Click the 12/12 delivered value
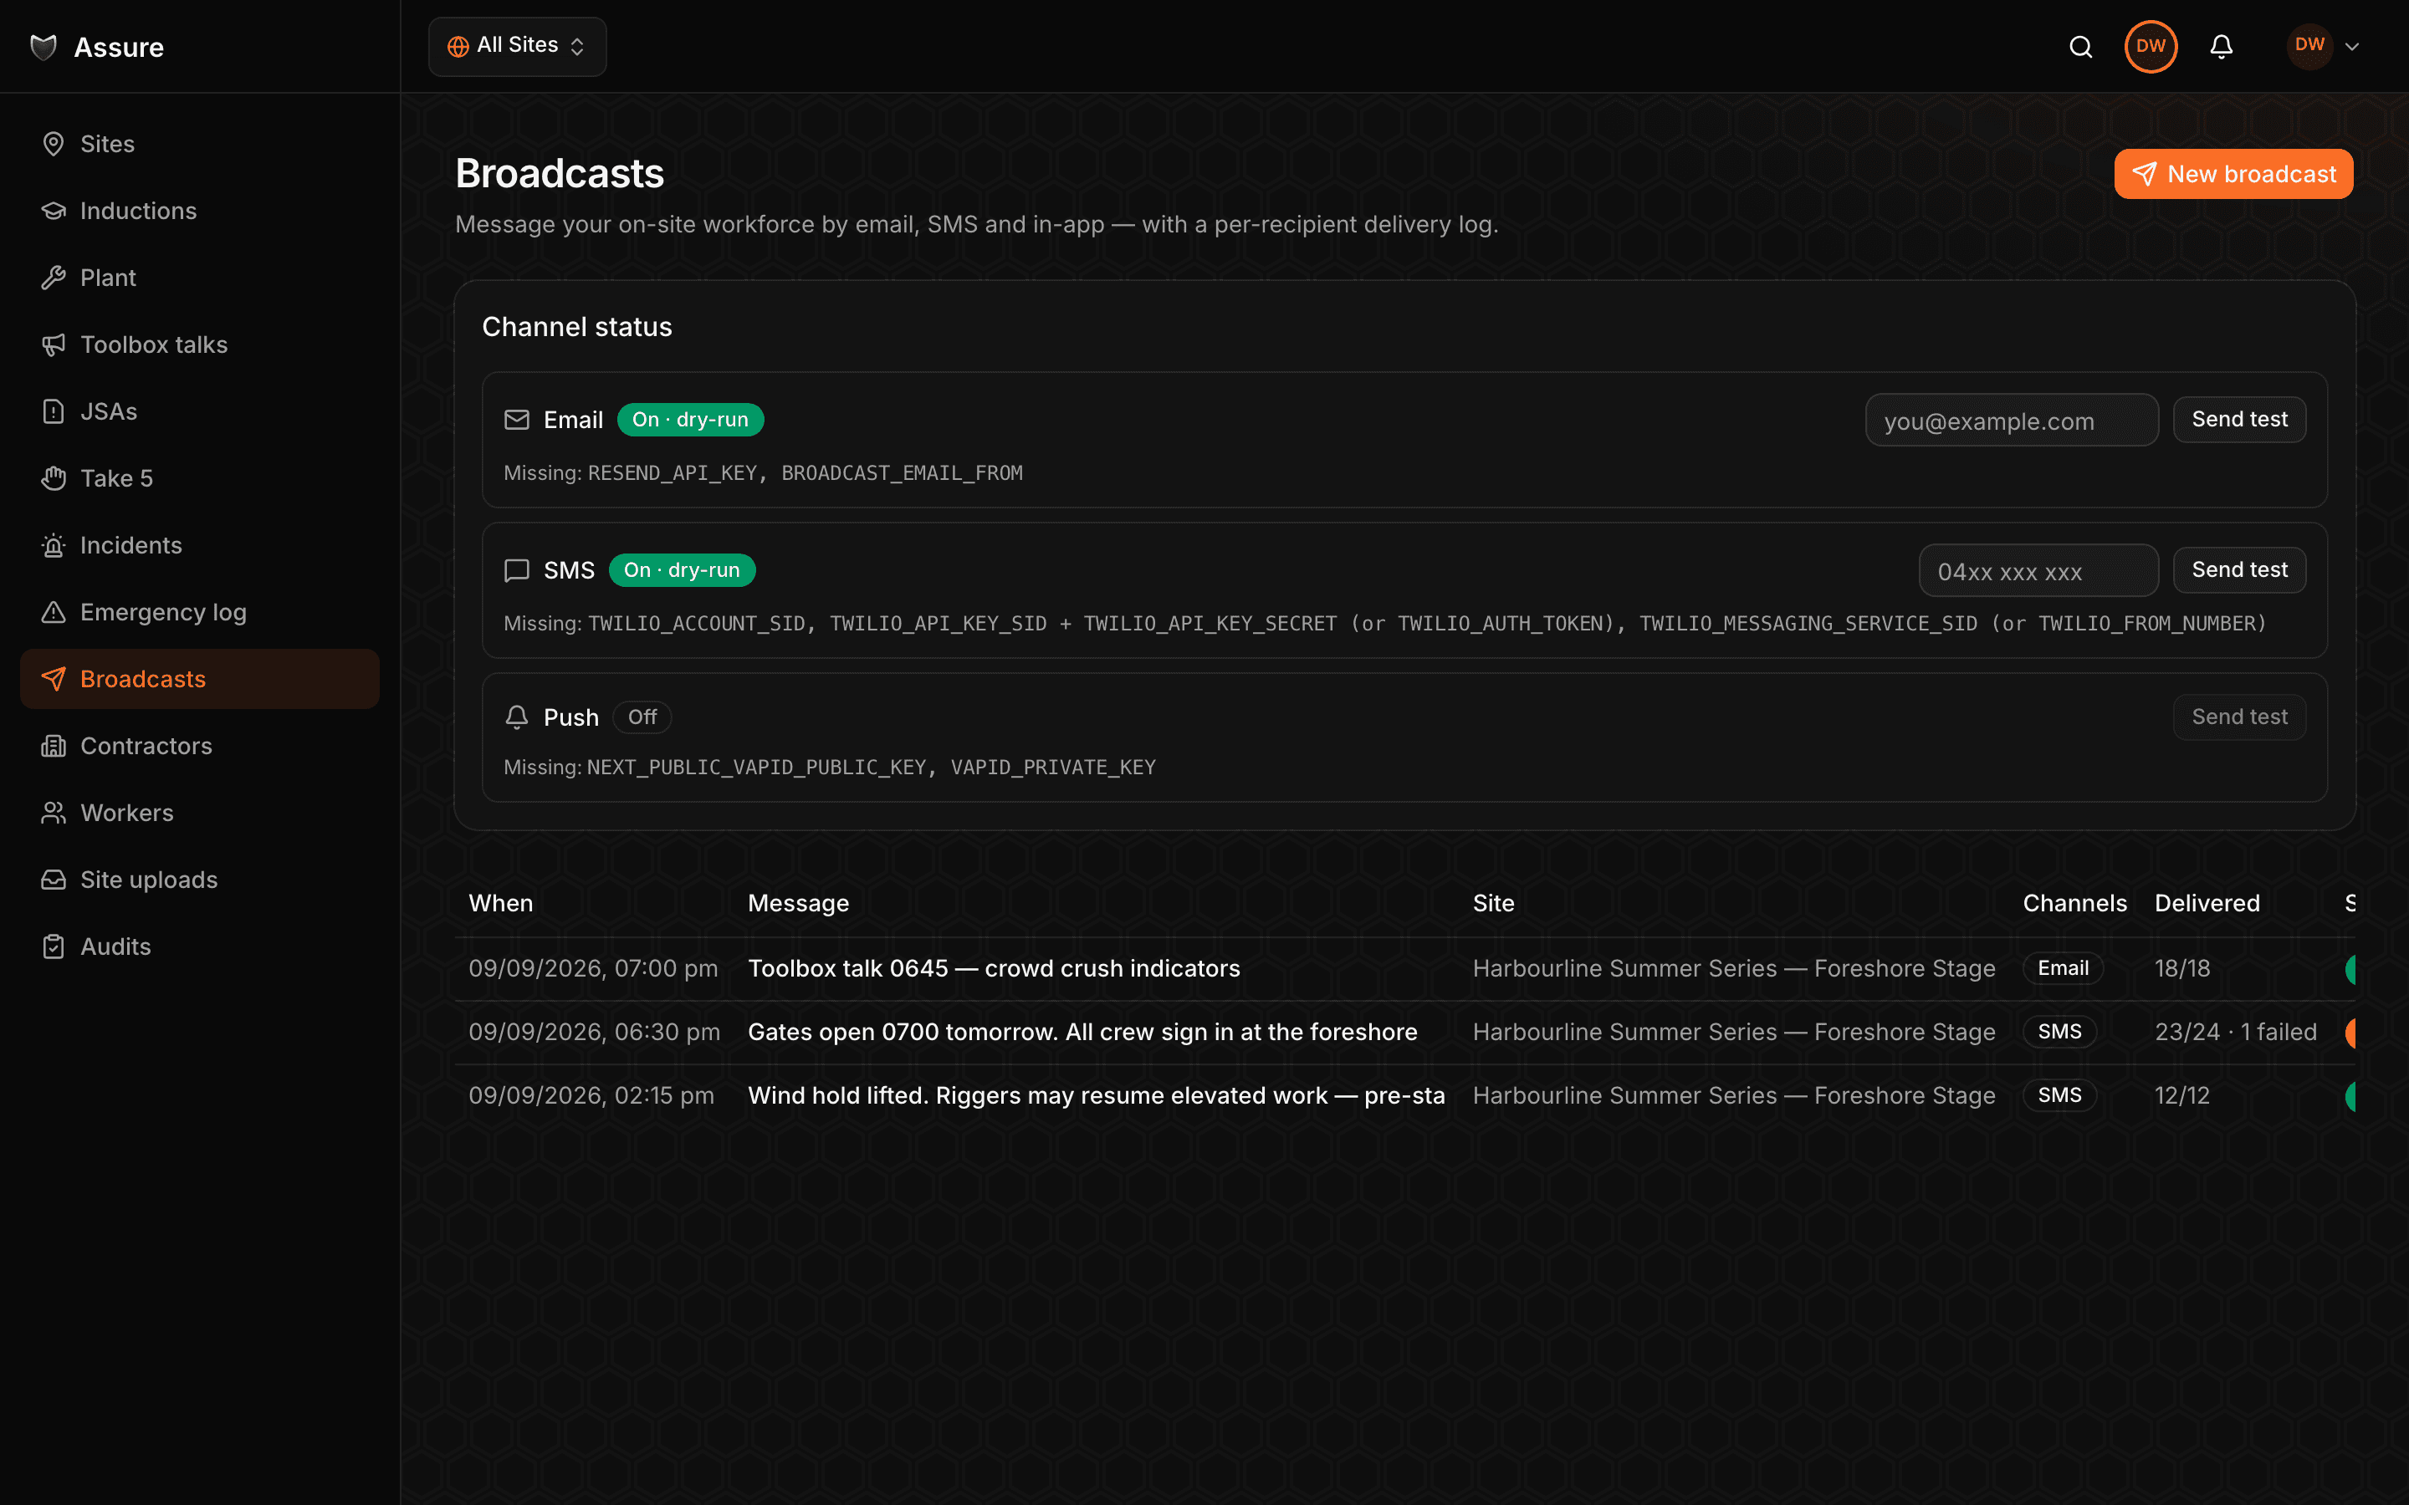Image resolution: width=2409 pixels, height=1505 pixels. 2182,1096
